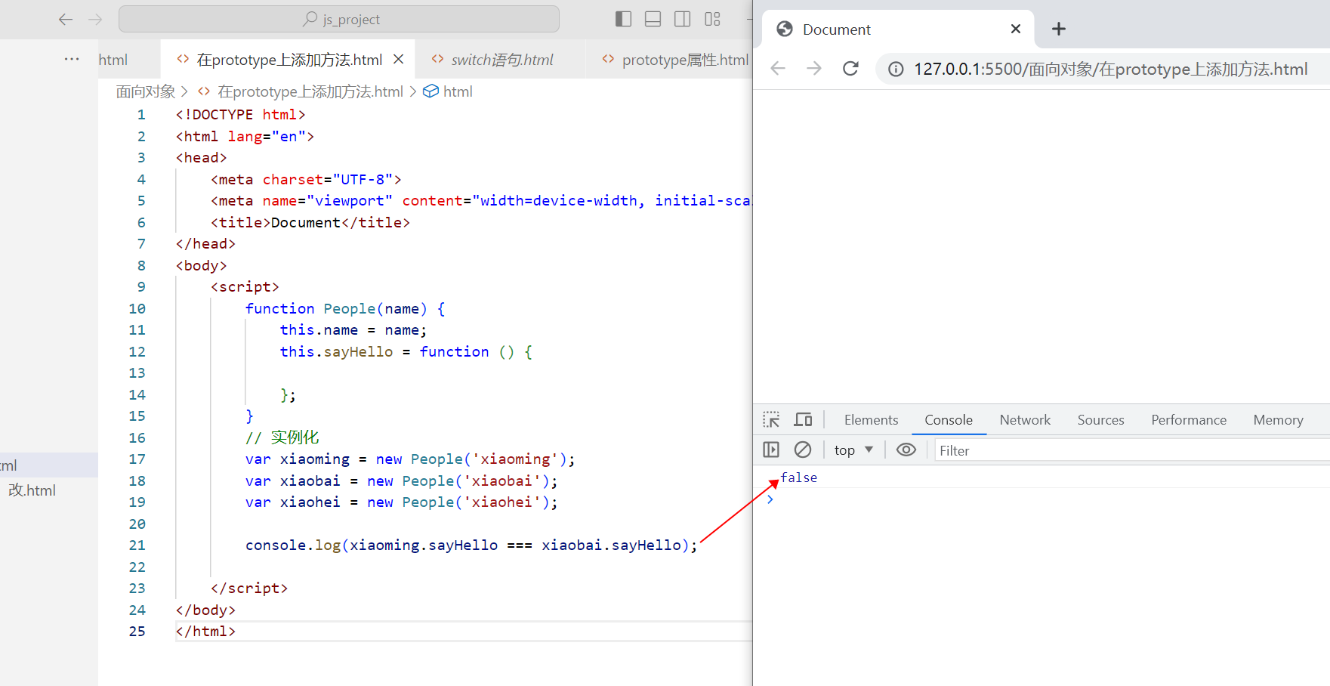
Task: Create a live expression with eye icon
Action: (x=906, y=450)
